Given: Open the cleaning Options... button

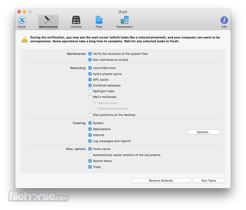Looking at the screenshot, I should click(204, 132).
